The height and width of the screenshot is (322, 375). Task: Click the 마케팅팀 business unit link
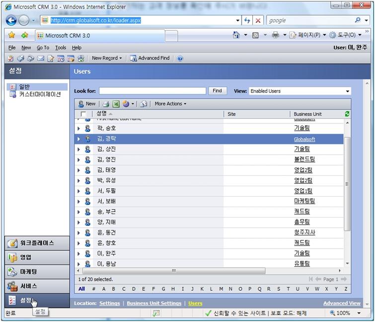click(x=304, y=201)
